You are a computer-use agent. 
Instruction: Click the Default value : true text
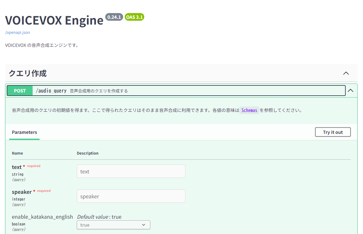pyautogui.click(x=99, y=217)
